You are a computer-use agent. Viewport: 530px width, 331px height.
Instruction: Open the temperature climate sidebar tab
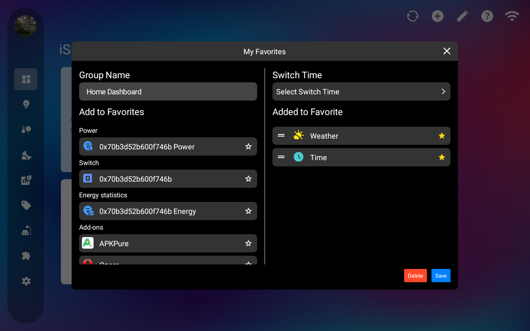(x=26, y=130)
